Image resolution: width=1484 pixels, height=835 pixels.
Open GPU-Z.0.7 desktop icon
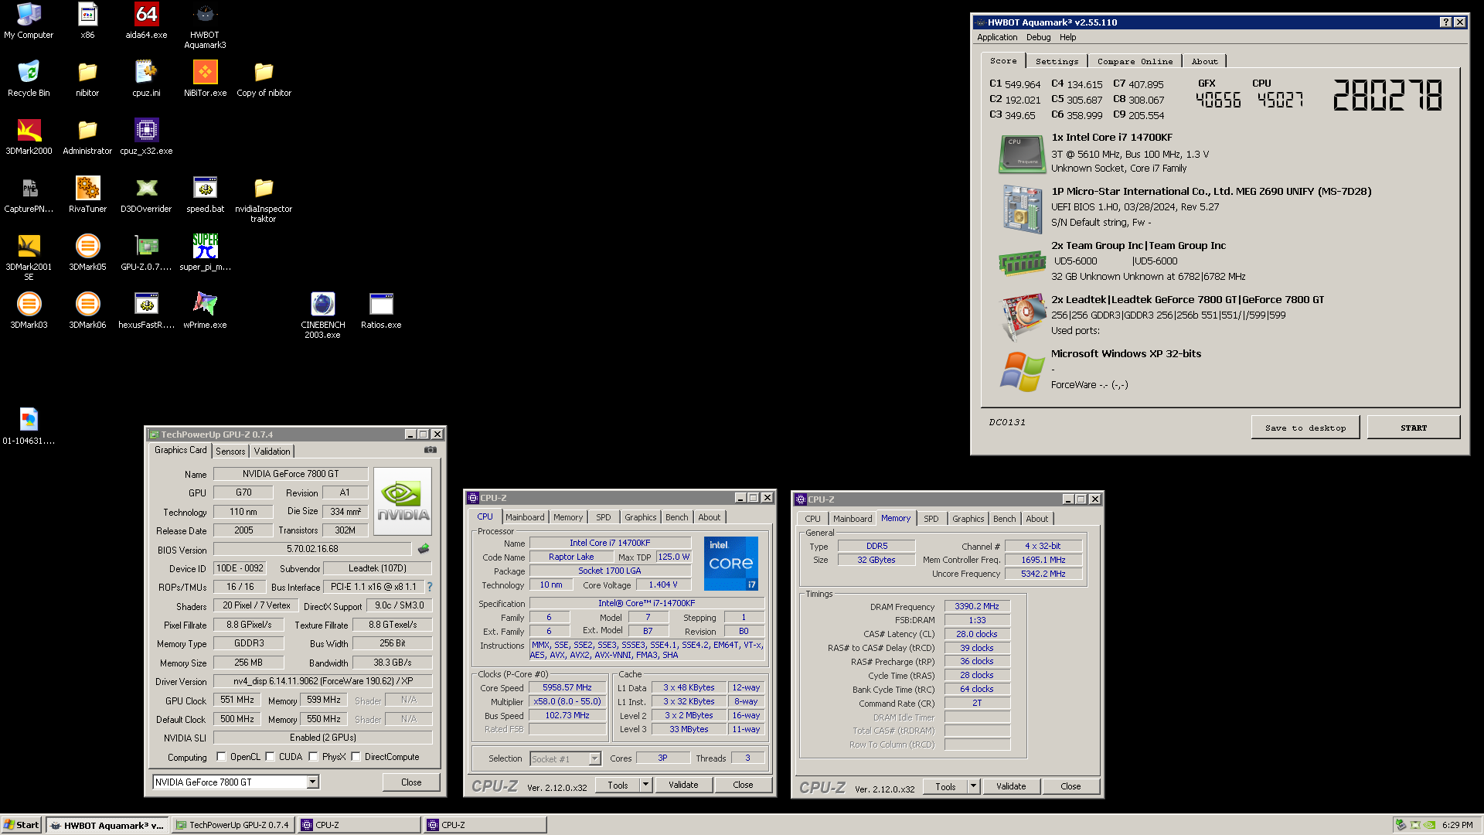[146, 253]
